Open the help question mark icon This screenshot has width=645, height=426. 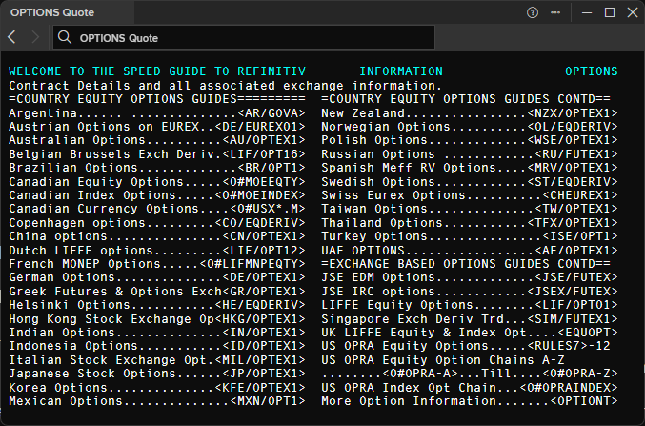(533, 12)
